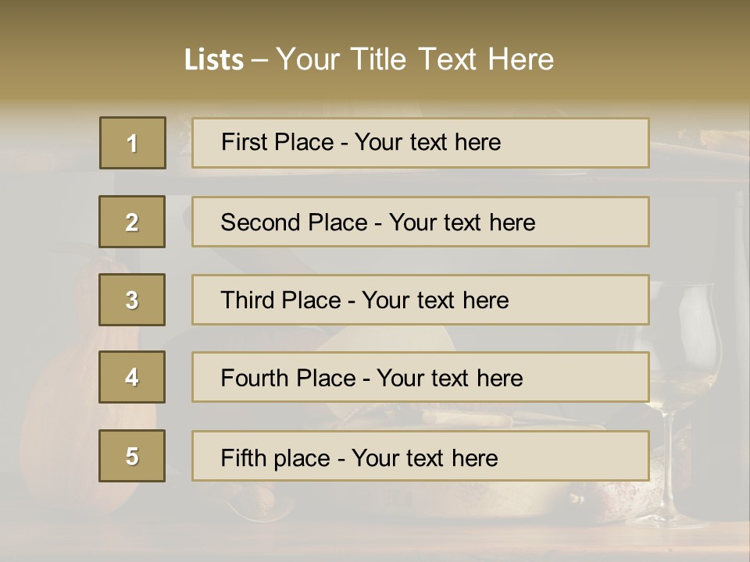Click 'Your text here' in First Place bar
This screenshot has height=562, width=750.
[x=427, y=142]
